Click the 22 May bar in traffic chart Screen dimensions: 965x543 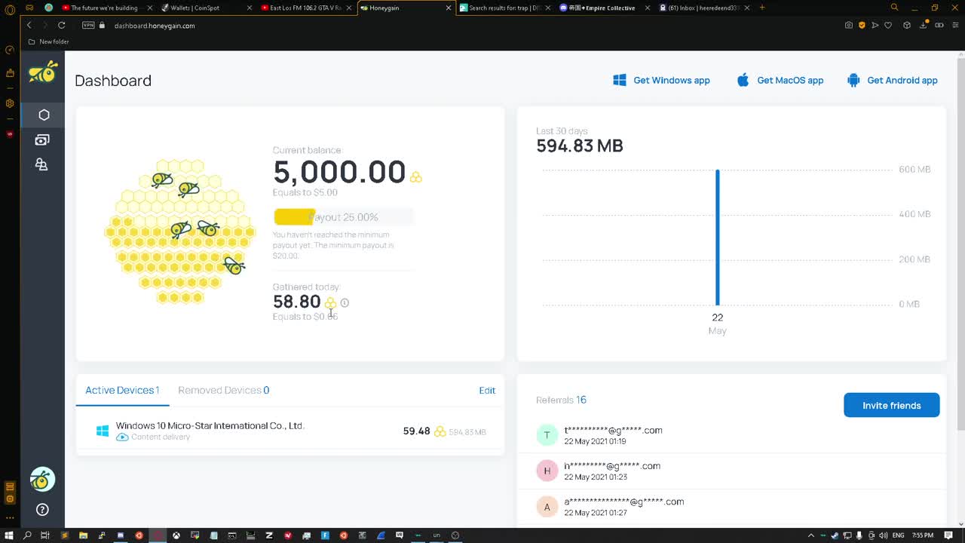[718, 237]
